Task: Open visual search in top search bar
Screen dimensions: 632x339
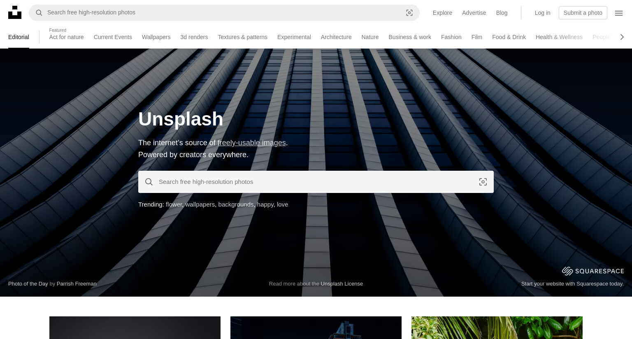Action: pyautogui.click(x=409, y=13)
